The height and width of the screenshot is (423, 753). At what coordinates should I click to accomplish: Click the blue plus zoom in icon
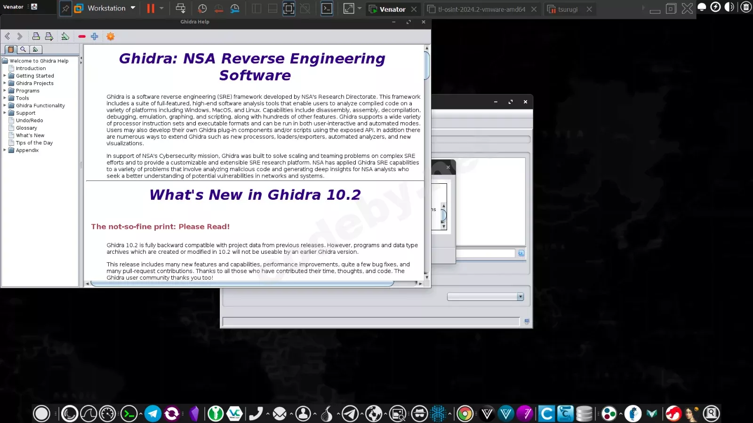click(95, 37)
